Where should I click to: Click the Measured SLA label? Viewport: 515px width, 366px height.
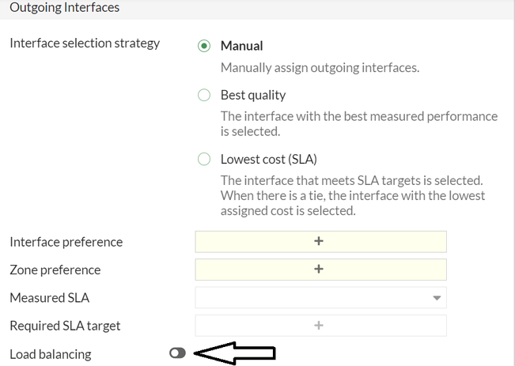pos(49,298)
